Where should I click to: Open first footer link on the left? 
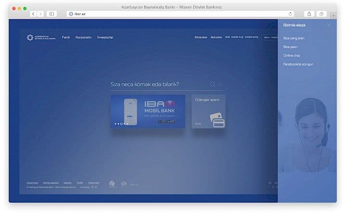32,183
